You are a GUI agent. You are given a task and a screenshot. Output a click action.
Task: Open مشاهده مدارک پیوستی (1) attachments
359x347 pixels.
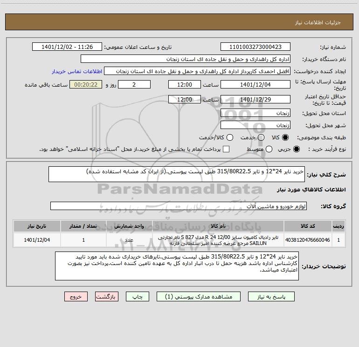199,297
